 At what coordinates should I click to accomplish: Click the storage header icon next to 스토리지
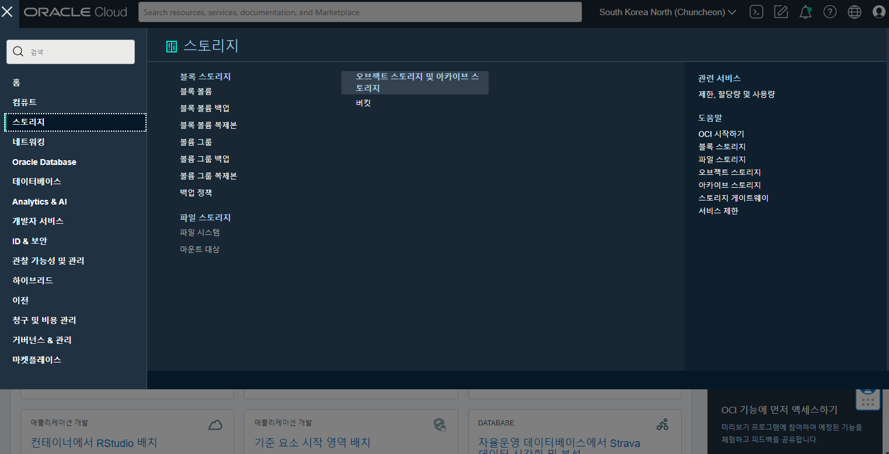tap(172, 47)
